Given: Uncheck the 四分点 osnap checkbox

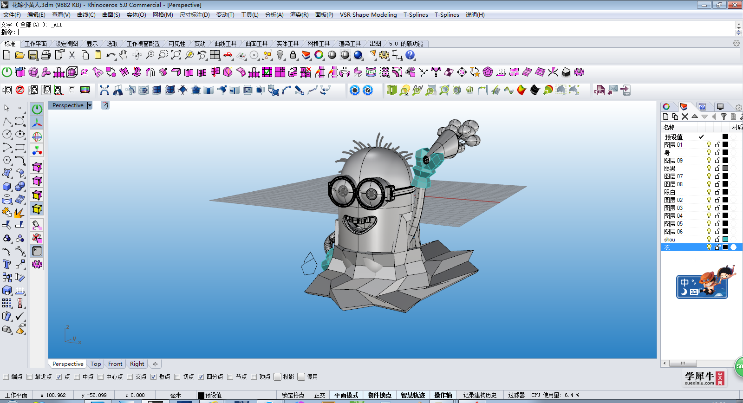Looking at the screenshot, I should (201, 377).
